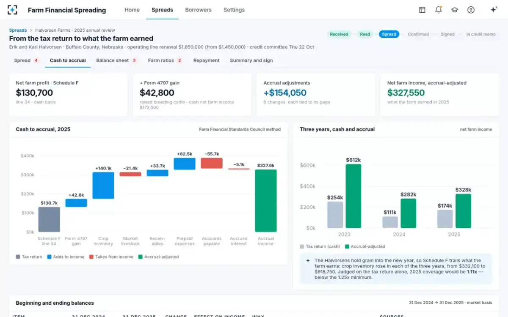The width and height of the screenshot is (508, 317).
Task: Go to the Home menu
Action: tap(132, 10)
